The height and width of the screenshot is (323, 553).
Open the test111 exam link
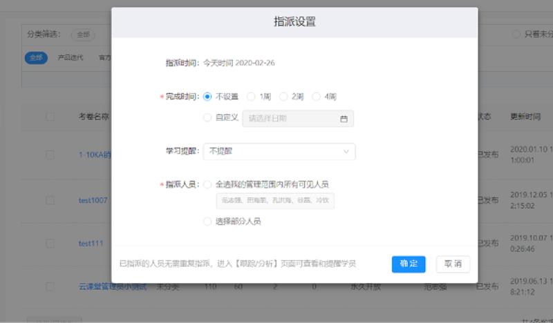[x=91, y=244]
